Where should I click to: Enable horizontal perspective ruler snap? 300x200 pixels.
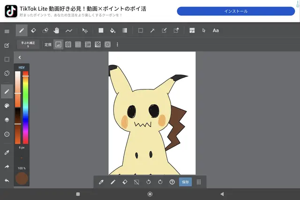[x=88, y=44]
